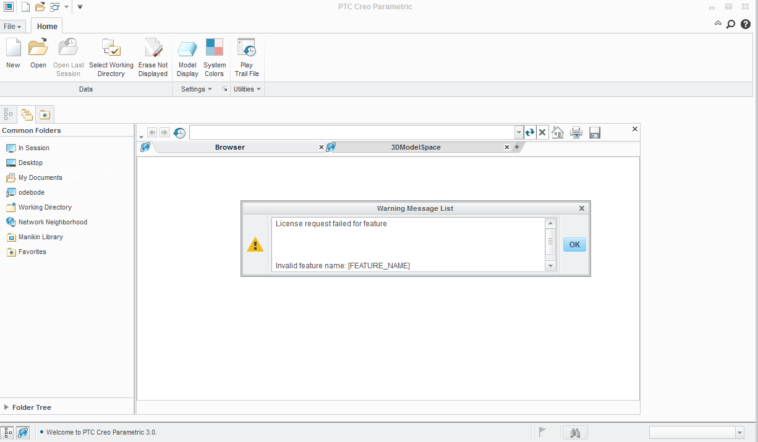Open Network Neighborhood
This screenshot has width=758, height=442.
[x=46, y=222]
